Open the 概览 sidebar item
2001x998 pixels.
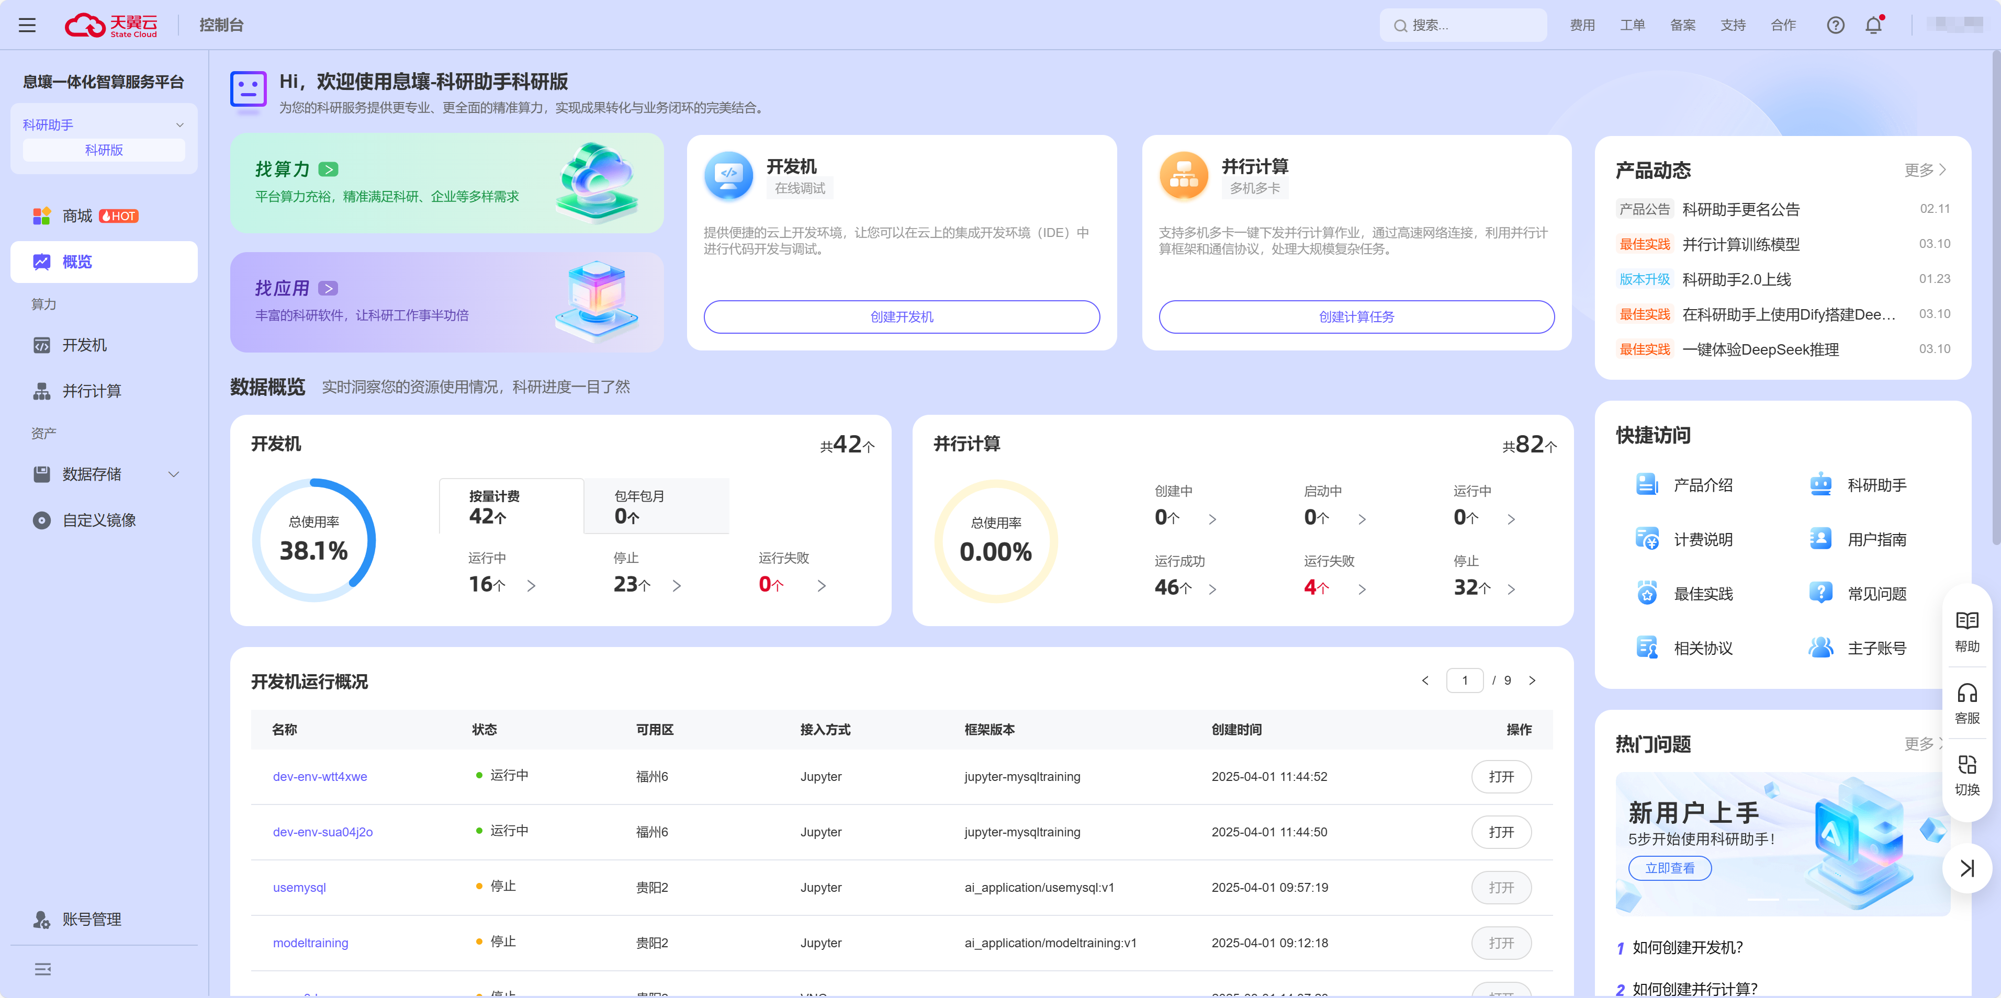103,262
